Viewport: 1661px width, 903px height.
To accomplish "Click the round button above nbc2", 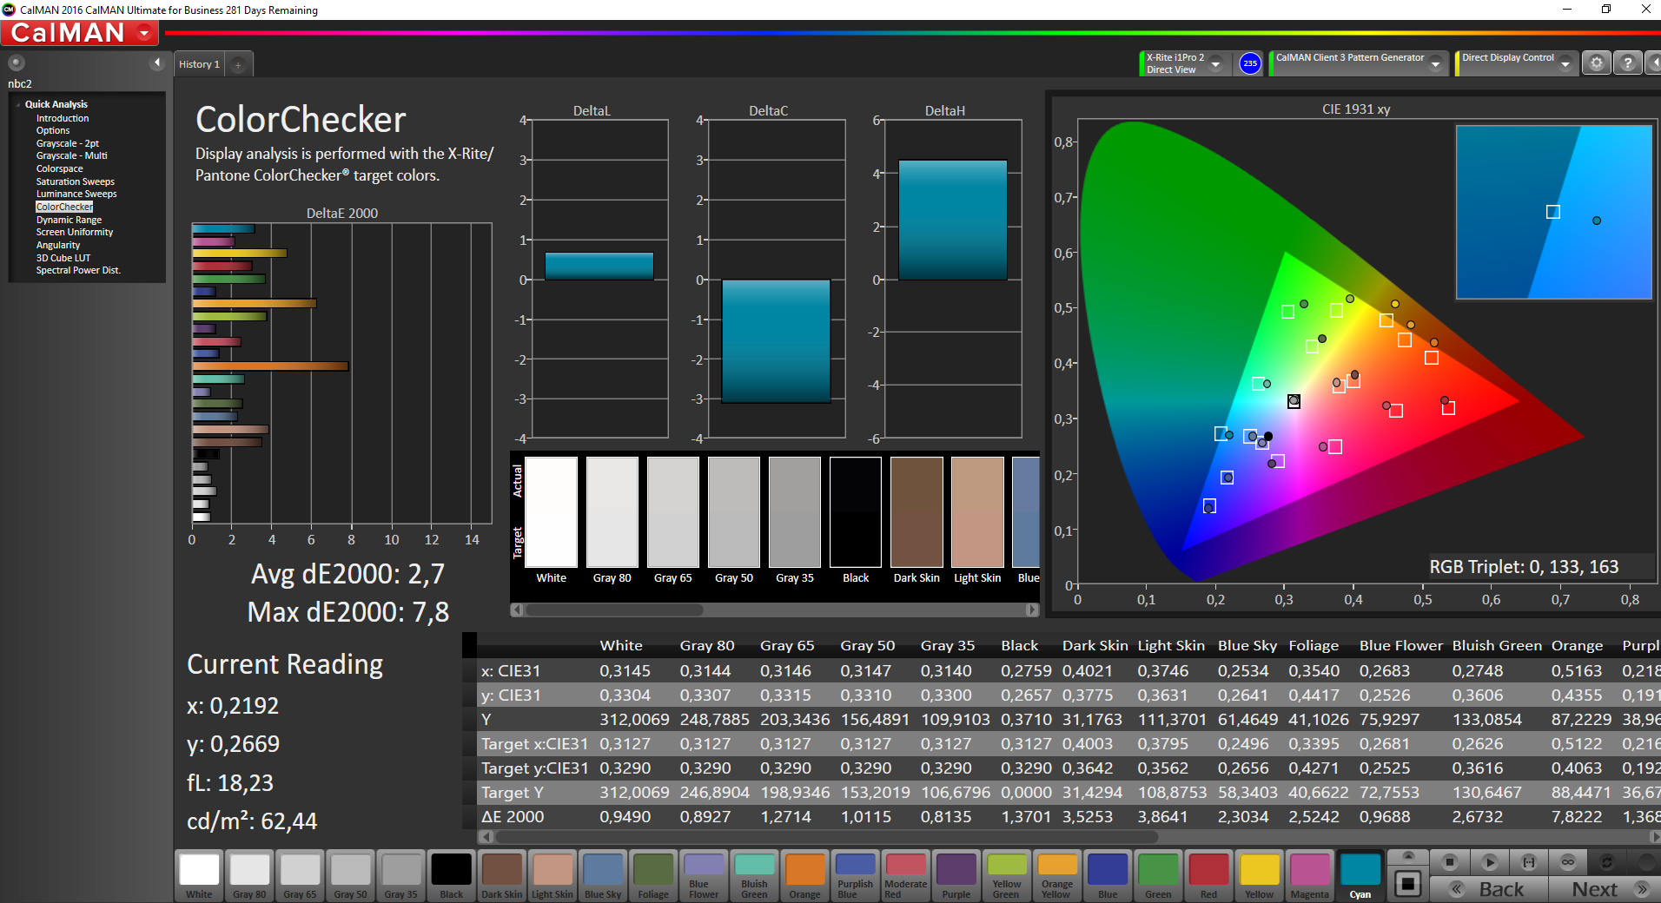I will [x=17, y=63].
